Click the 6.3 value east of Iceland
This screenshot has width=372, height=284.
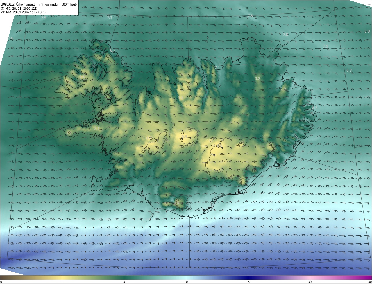[349, 70]
